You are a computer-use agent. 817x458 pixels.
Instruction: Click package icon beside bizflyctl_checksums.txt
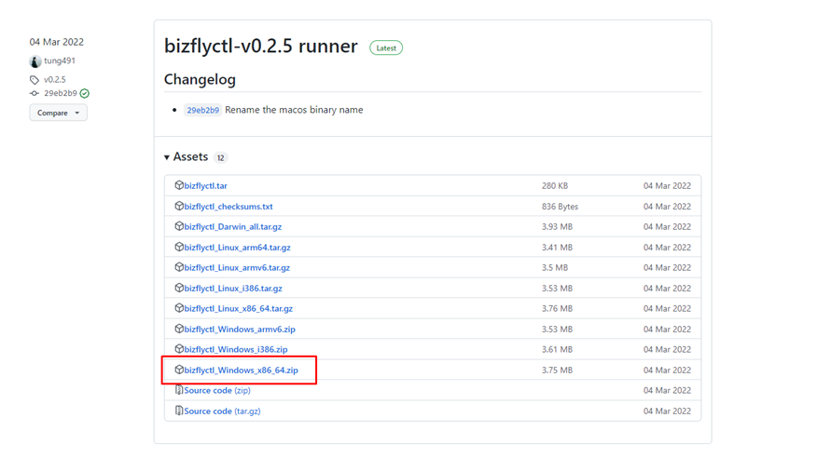[x=179, y=206]
